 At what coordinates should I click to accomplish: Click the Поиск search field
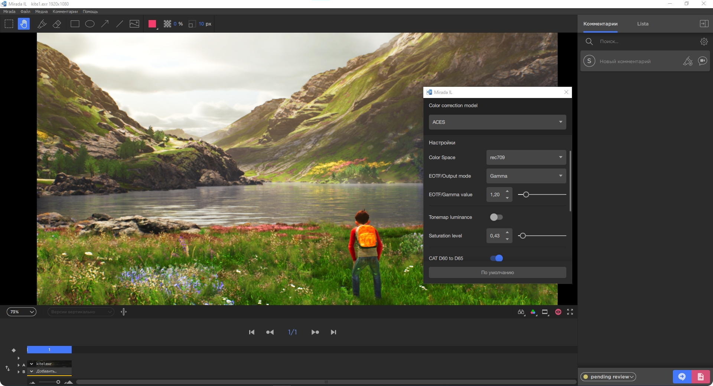(646, 42)
